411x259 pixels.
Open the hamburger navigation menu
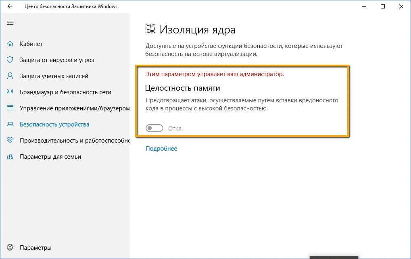click(10, 23)
